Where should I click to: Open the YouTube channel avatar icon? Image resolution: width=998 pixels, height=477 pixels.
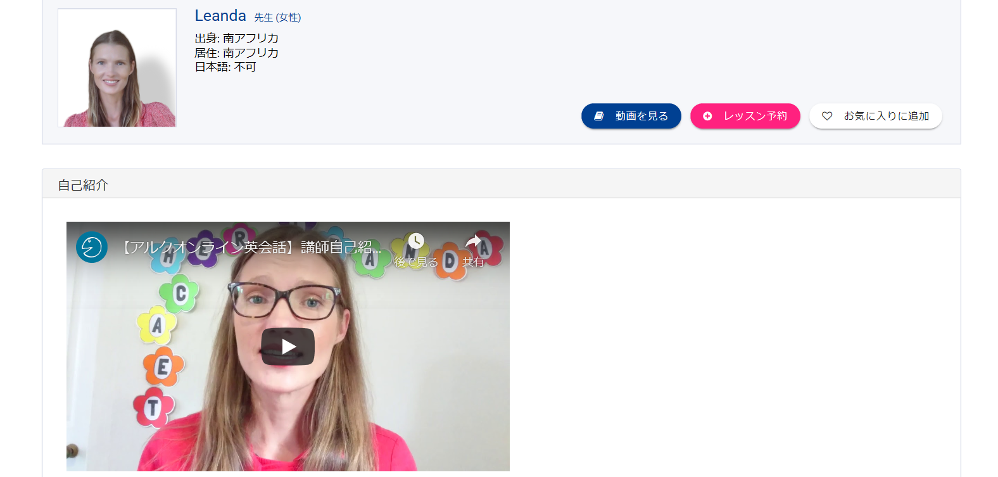tap(92, 247)
